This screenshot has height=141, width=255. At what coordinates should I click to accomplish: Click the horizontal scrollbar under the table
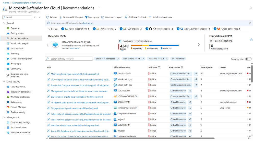[131, 138]
